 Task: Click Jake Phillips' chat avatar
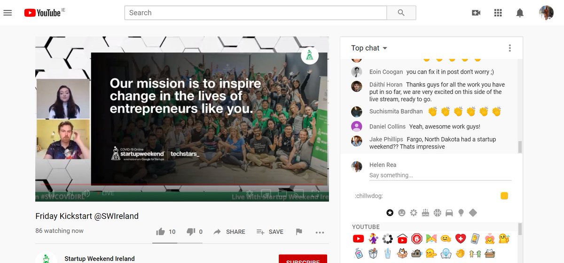click(x=357, y=141)
